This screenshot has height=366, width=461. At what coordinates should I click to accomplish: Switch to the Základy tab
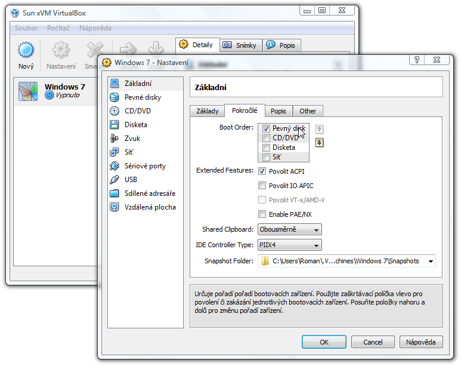[208, 111]
